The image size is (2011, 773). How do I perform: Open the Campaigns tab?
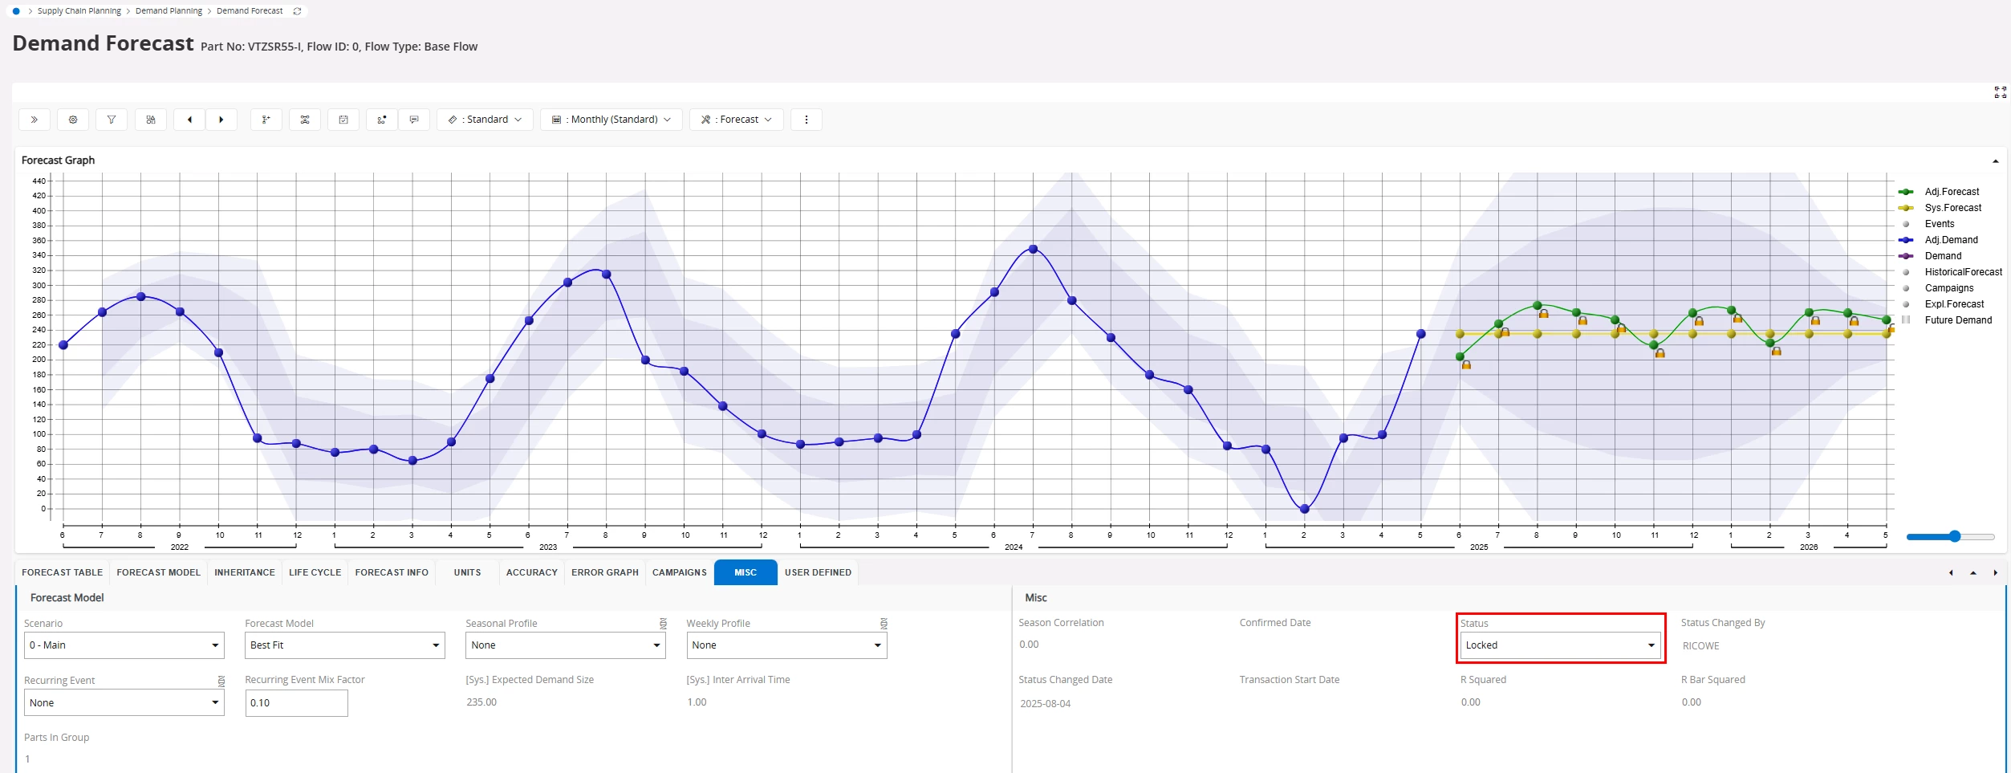click(x=680, y=573)
